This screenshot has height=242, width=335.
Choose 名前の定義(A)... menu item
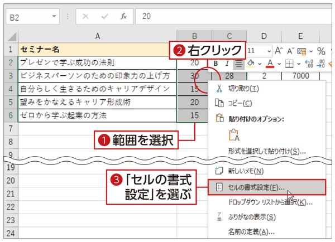[267, 231]
